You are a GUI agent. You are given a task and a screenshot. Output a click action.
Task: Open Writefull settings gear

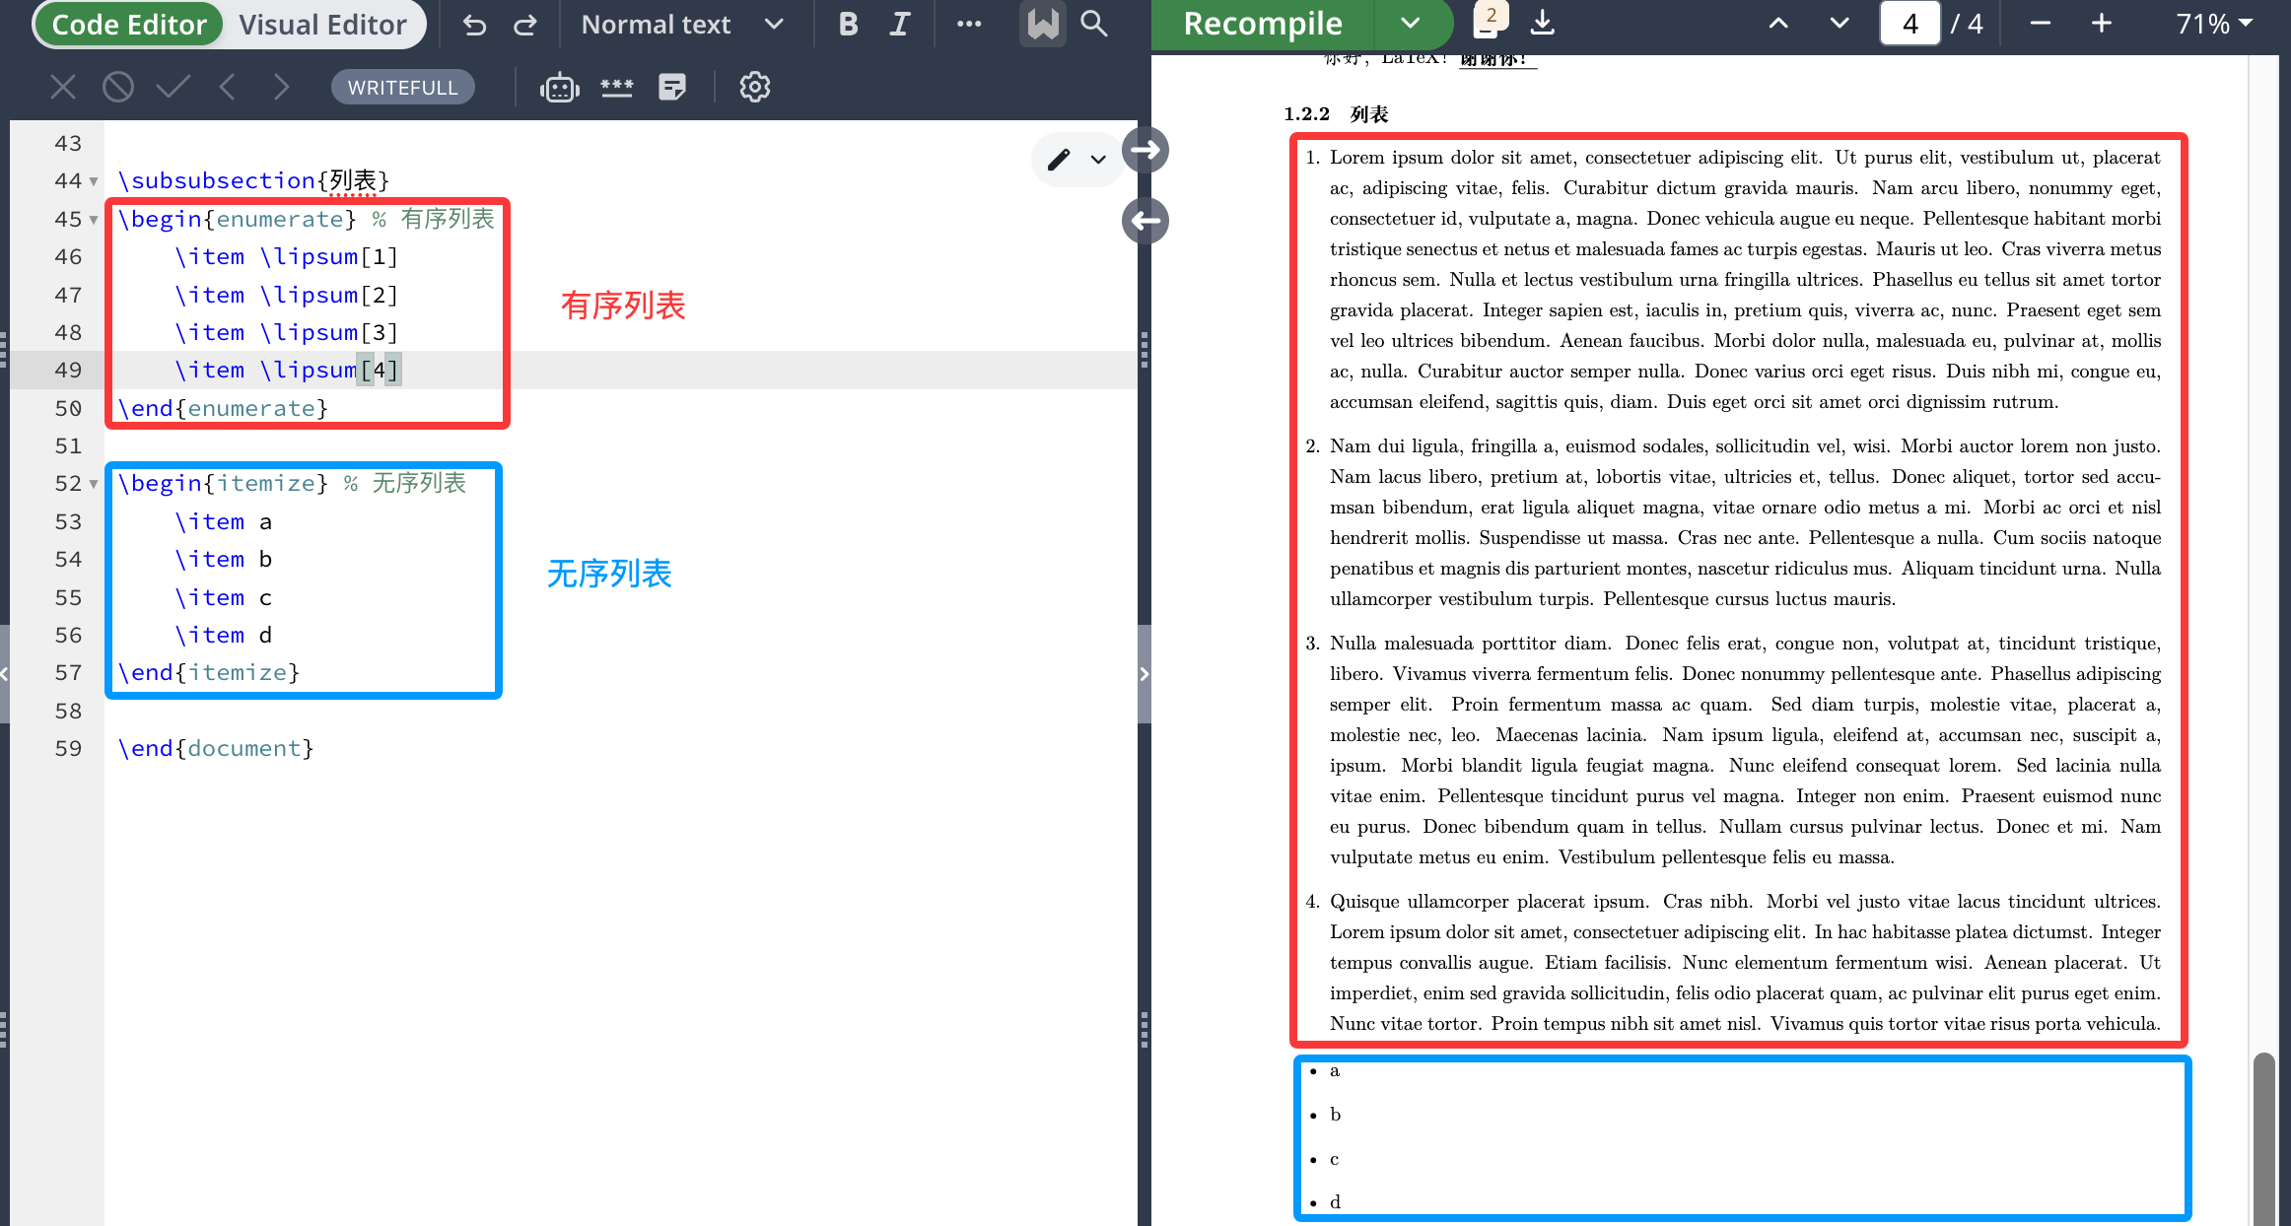[755, 87]
